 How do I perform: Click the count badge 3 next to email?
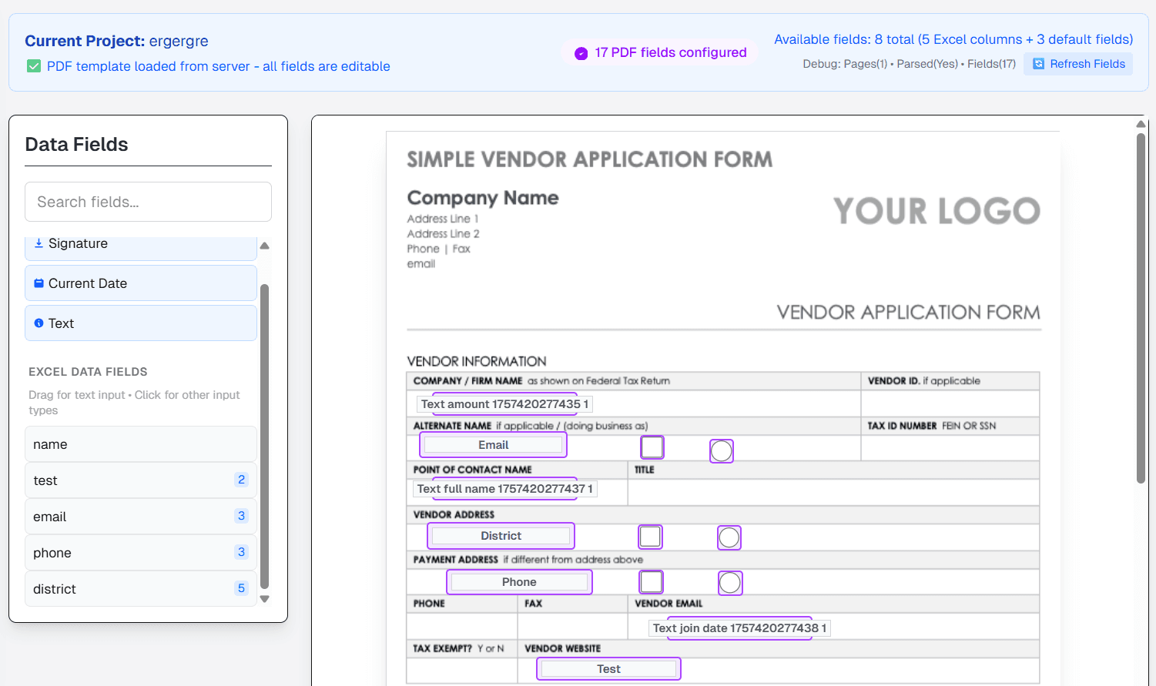tap(241, 516)
